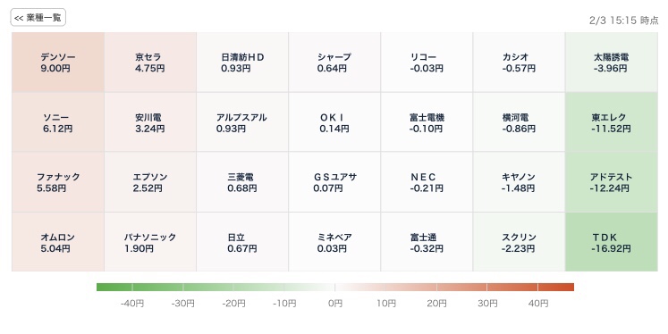This screenshot has width=668, height=334.
Task: Select the デンソー 9.00円 tile
Action: (x=58, y=63)
